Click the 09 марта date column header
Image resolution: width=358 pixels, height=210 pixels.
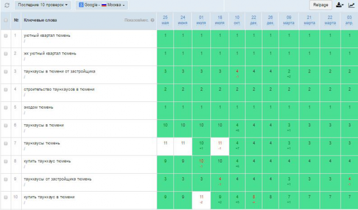tap(289, 20)
